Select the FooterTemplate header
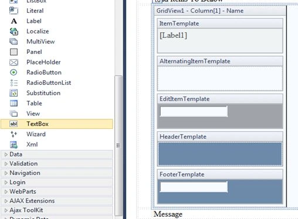 point(220,174)
